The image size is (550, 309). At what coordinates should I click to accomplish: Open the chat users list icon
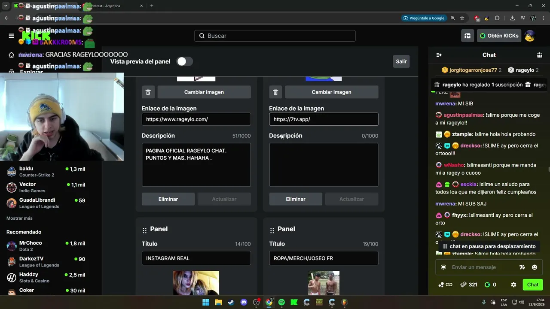tap(539, 55)
